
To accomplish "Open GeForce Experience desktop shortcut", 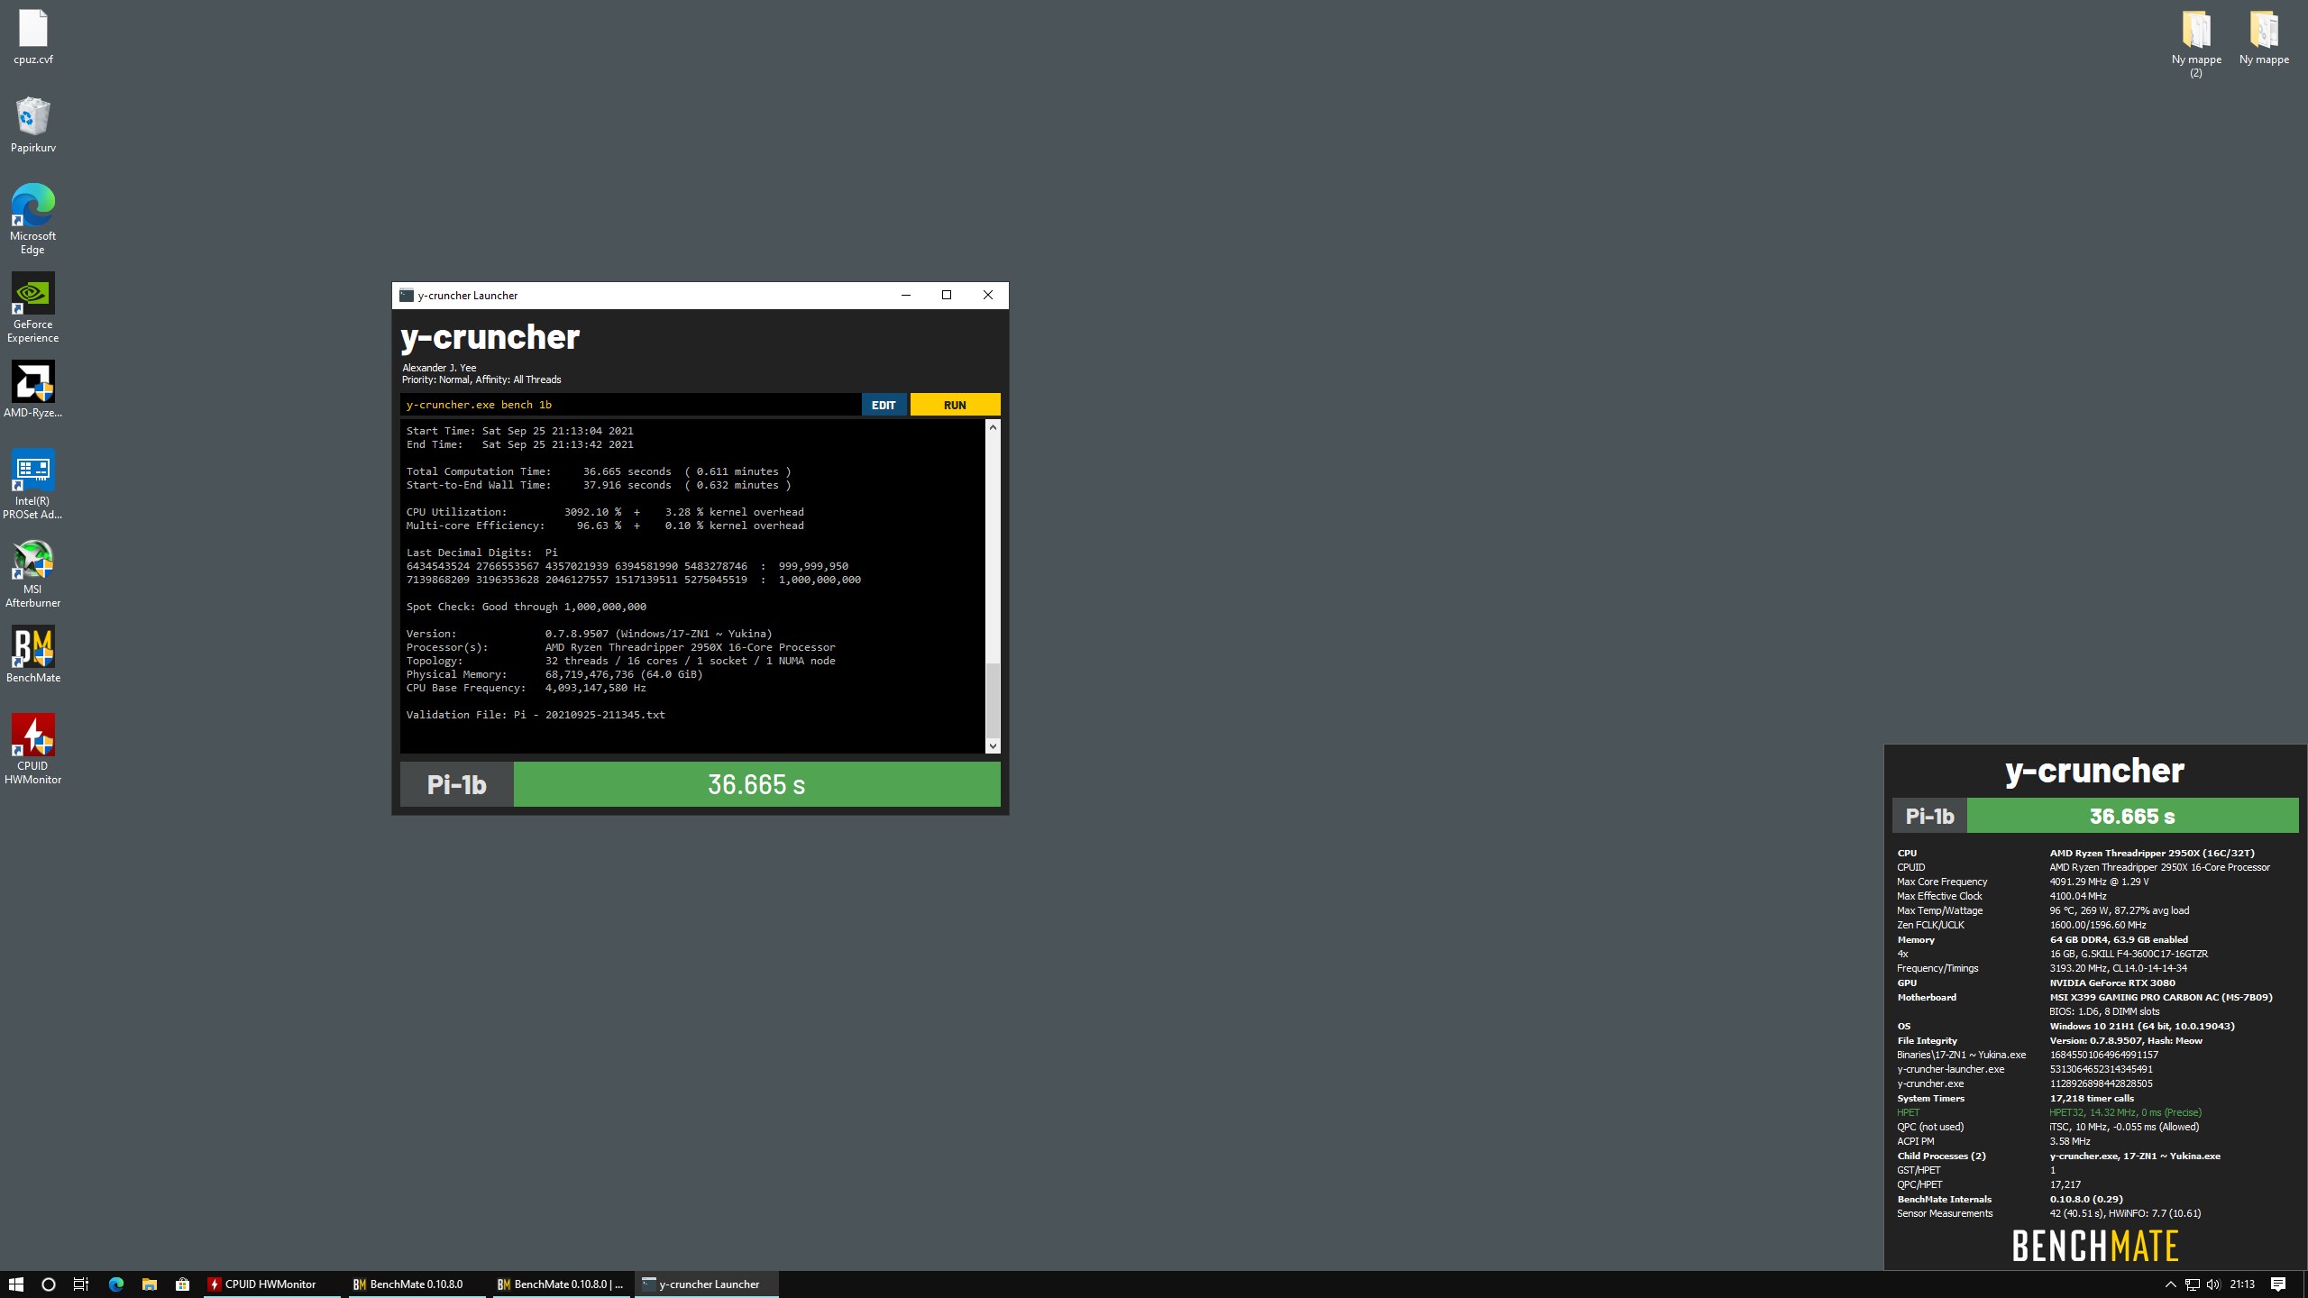I will (x=33, y=307).
